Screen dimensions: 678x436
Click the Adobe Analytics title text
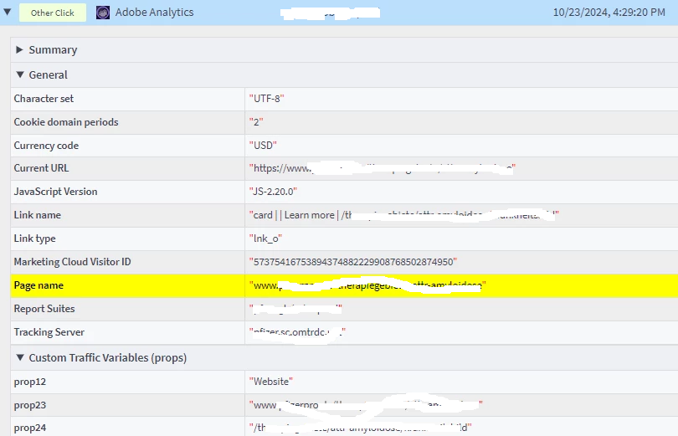click(x=154, y=12)
